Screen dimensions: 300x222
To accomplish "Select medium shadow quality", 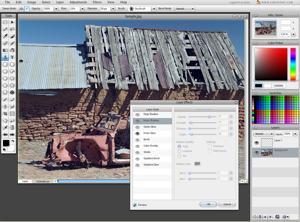I will [x=179, y=151].
